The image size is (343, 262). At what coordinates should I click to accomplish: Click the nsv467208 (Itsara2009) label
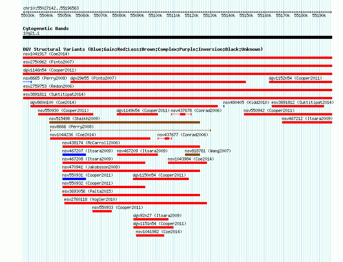click(87, 159)
